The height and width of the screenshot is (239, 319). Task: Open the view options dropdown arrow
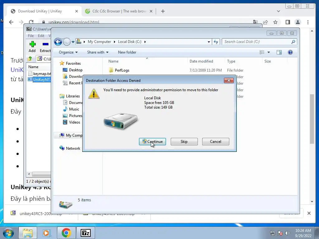[269, 52]
